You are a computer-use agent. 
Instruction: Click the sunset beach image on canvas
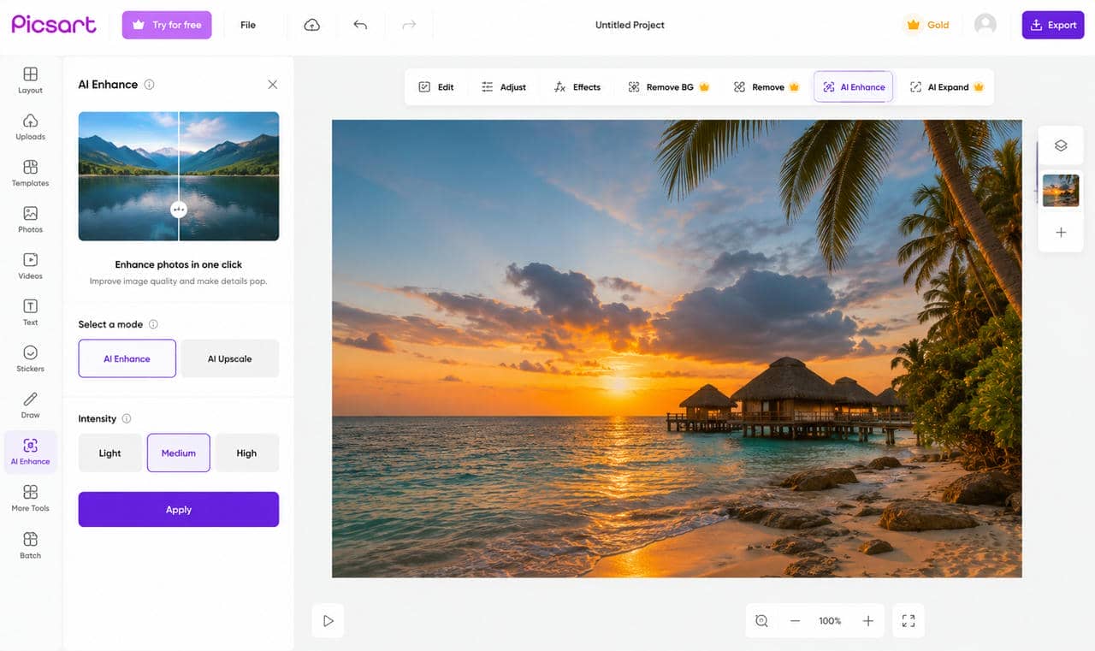click(x=677, y=348)
